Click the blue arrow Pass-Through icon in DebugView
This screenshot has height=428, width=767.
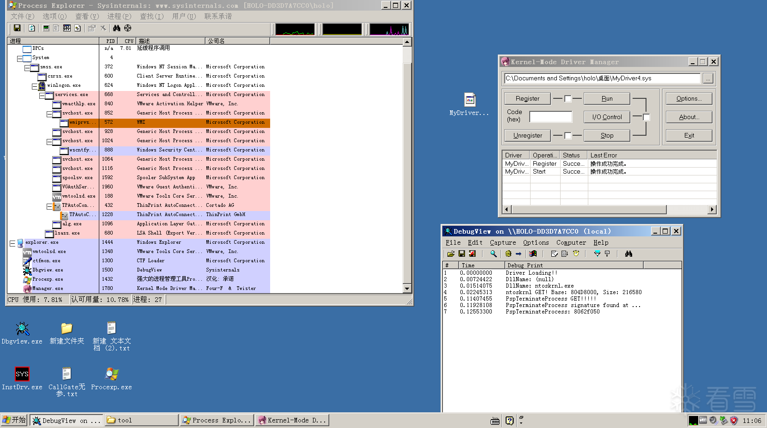[x=519, y=253]
